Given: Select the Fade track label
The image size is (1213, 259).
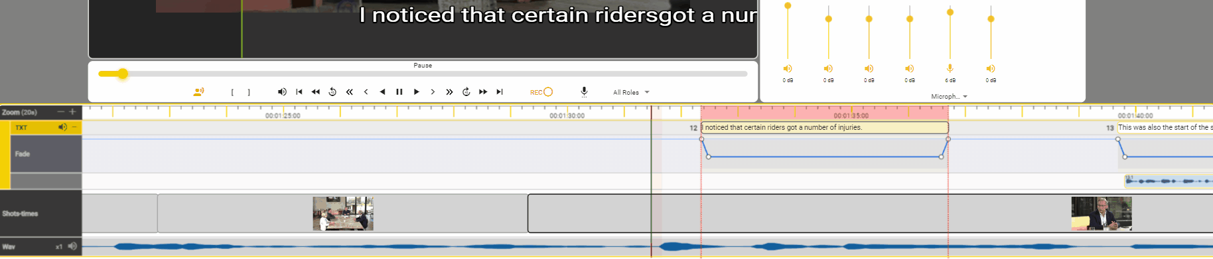Looking at the screenshot, I should coord(23,154).
